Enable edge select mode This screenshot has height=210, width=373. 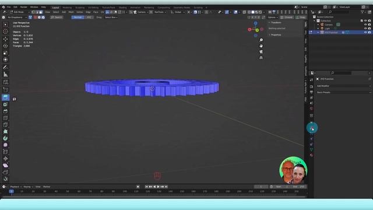37,12
